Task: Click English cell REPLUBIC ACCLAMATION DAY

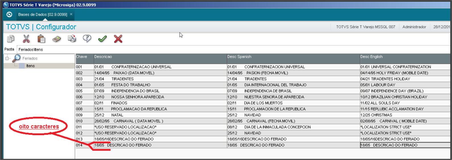Action: pyautogui.click(x=405, y=109)
